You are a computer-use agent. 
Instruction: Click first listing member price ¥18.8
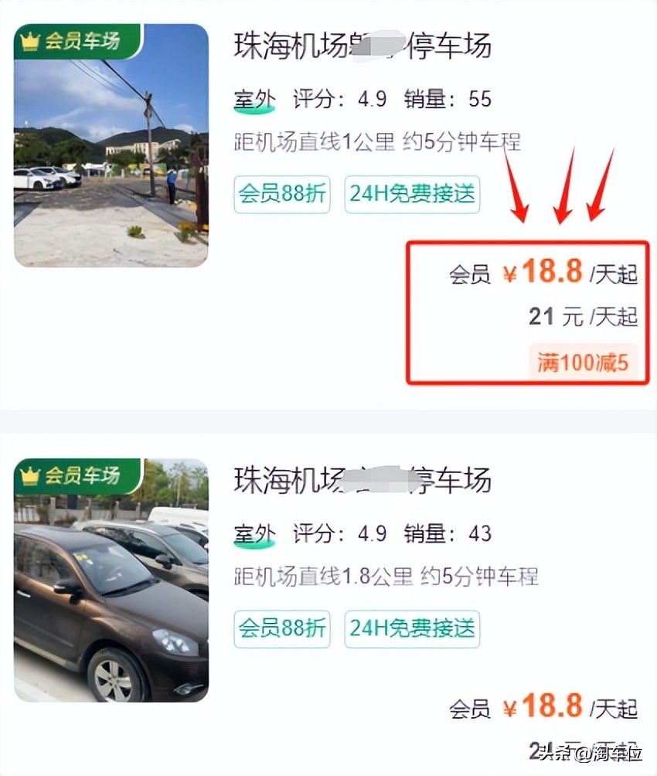[x=543, y=272]
